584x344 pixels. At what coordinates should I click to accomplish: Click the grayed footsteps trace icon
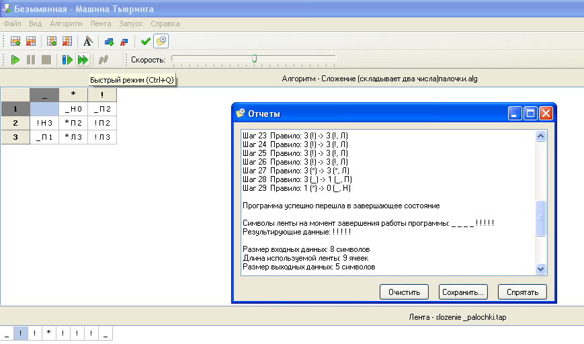click(103, 60)
